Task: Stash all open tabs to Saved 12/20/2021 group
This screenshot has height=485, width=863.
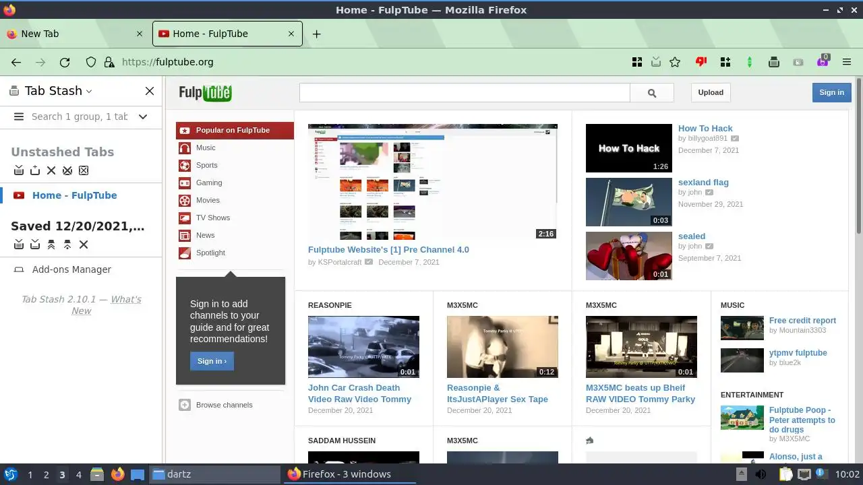Action: (19, 245)
